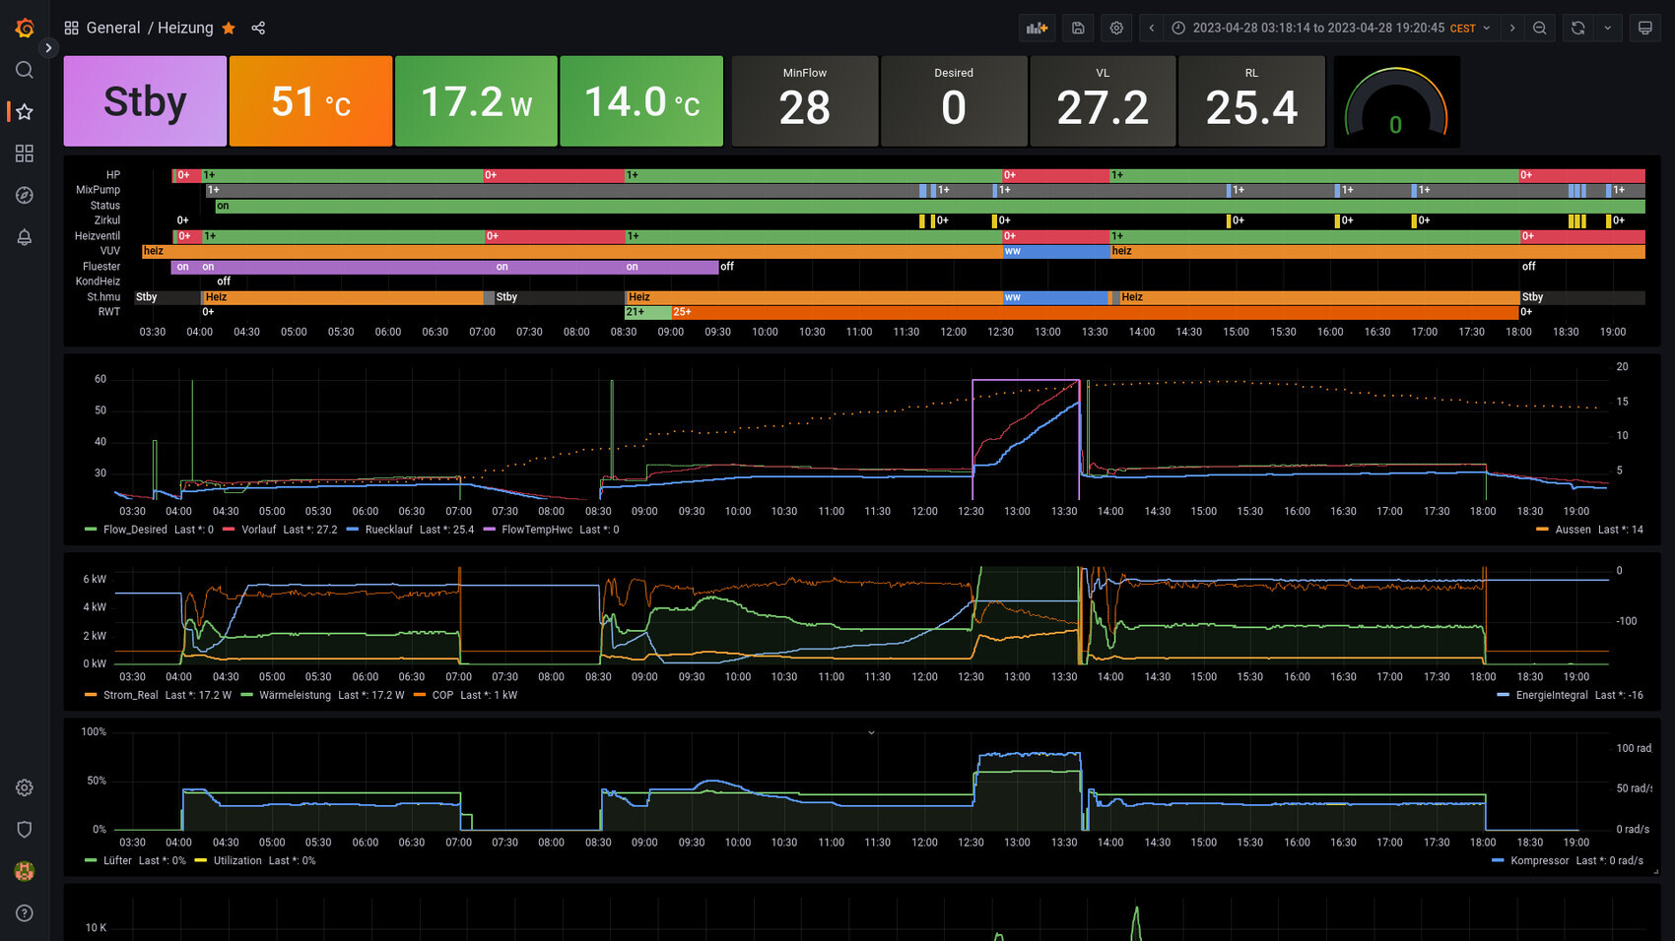Click the Heizung dashboard title
The width and height of the screenshot is (1675, 941).
pos(185,28)
